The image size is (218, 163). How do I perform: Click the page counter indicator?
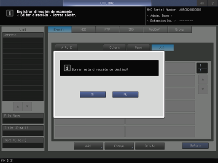click(x=202, y=68)
